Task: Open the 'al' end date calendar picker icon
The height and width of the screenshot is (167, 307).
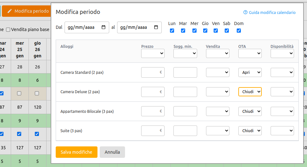Action: [156, 27]
